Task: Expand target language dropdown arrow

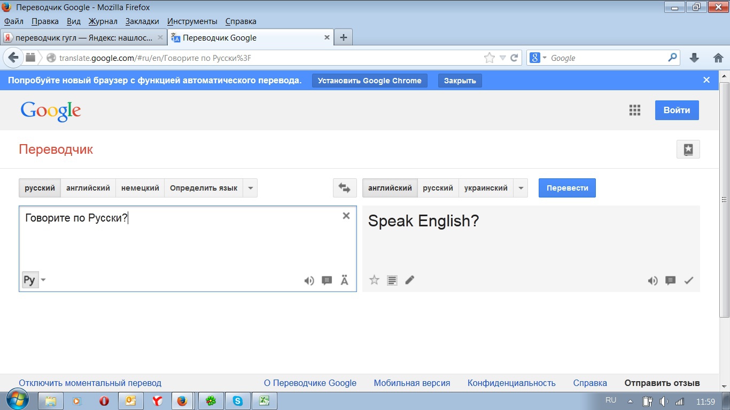Action: tap(521, 188)
